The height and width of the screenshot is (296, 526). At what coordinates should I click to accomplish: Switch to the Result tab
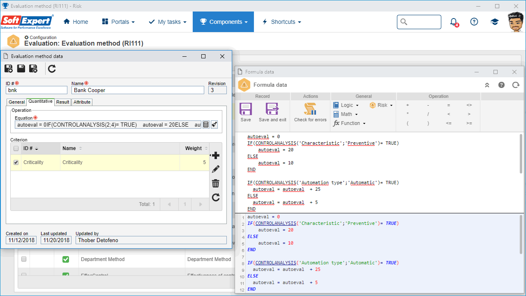(62, 102)
